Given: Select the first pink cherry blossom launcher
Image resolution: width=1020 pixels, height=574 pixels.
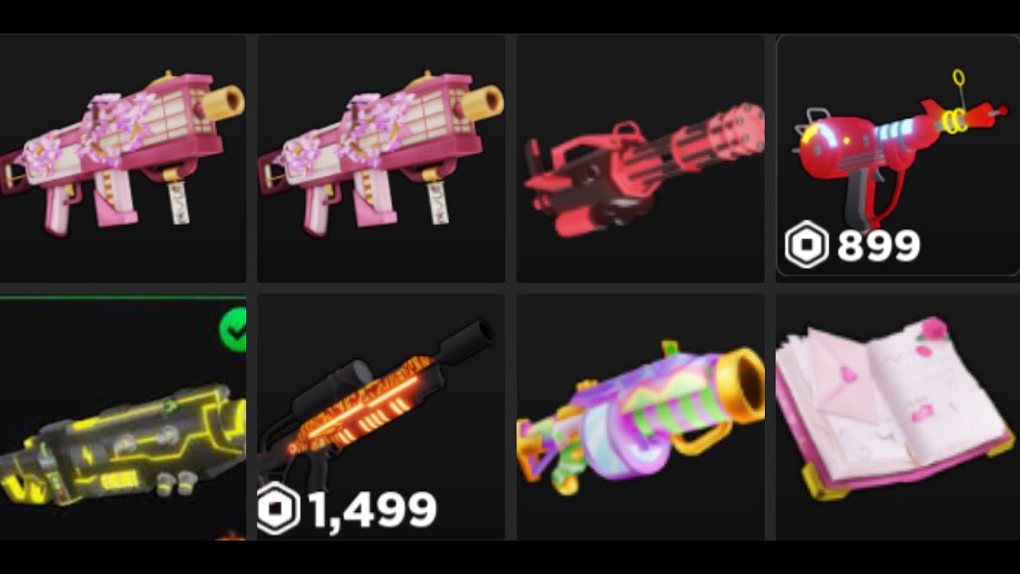Looking at the screenshot, I should (123, 158).
